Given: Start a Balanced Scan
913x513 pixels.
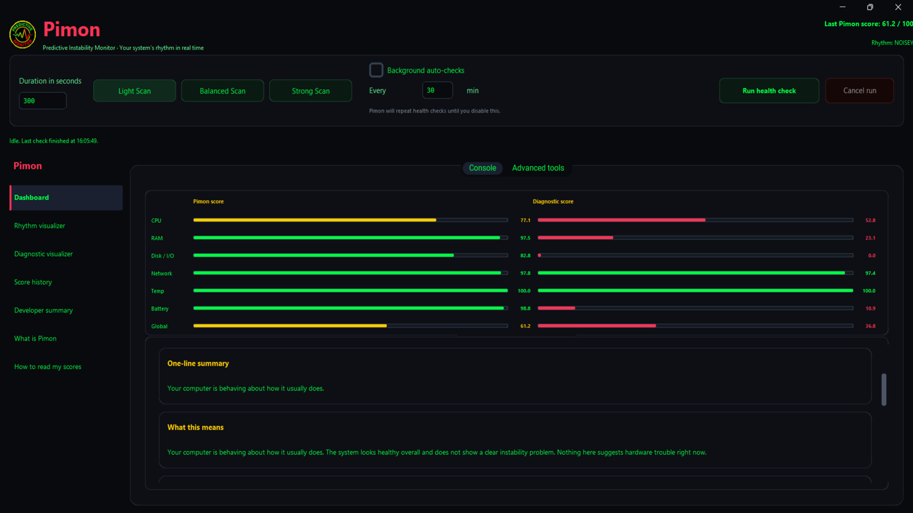Looking at the screenshot, I should [x=223, y=91].
